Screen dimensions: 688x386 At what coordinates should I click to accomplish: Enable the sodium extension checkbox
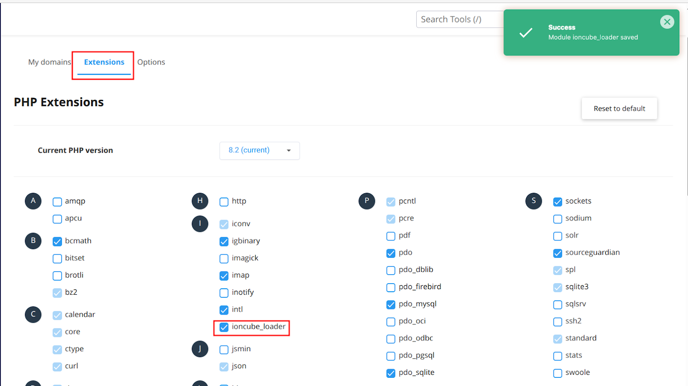click(x=558, y=219)
